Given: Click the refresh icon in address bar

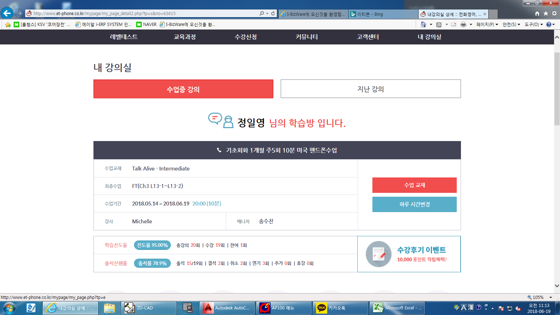Looking at the screenshot, I should (x=273, y=14).
